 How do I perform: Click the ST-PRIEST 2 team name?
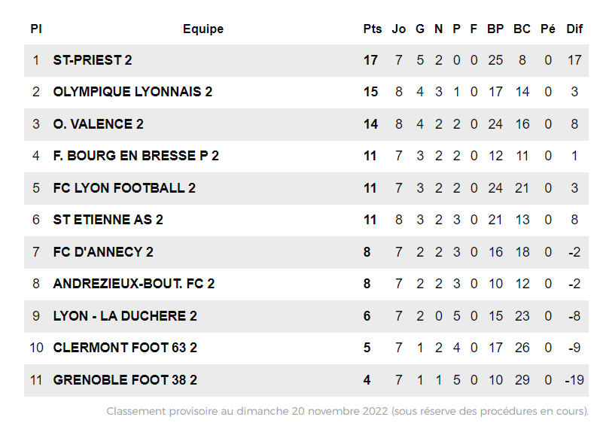[x=93, y=60]
